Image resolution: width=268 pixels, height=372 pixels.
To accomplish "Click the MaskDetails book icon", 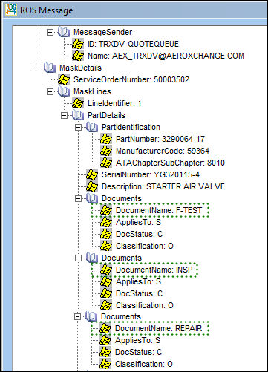I will [50, 68].
